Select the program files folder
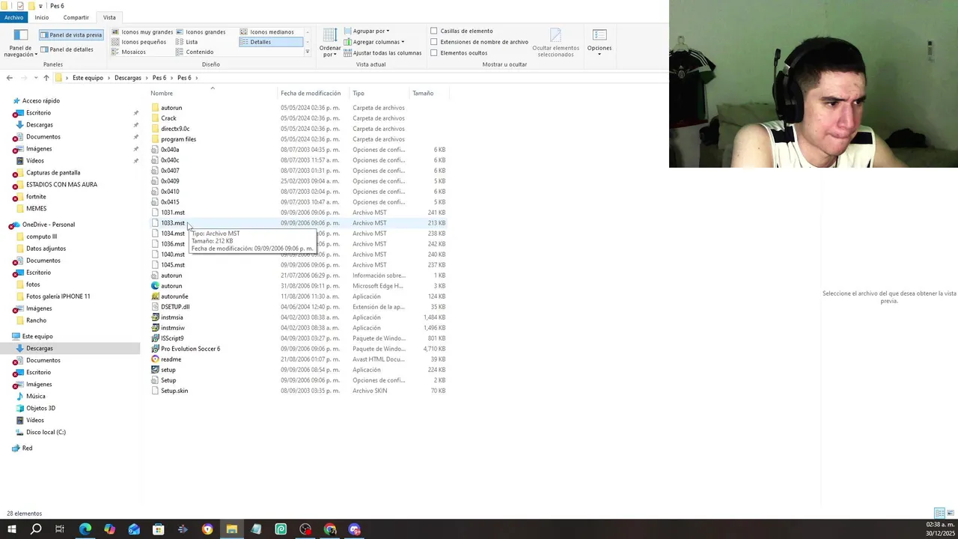The image size is (958, 539). point(178,139)
